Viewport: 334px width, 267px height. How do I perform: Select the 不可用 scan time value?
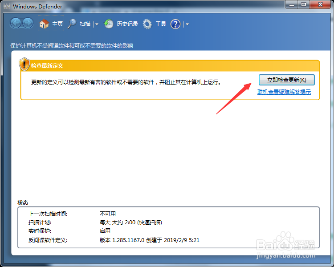(x=108, y=214)
